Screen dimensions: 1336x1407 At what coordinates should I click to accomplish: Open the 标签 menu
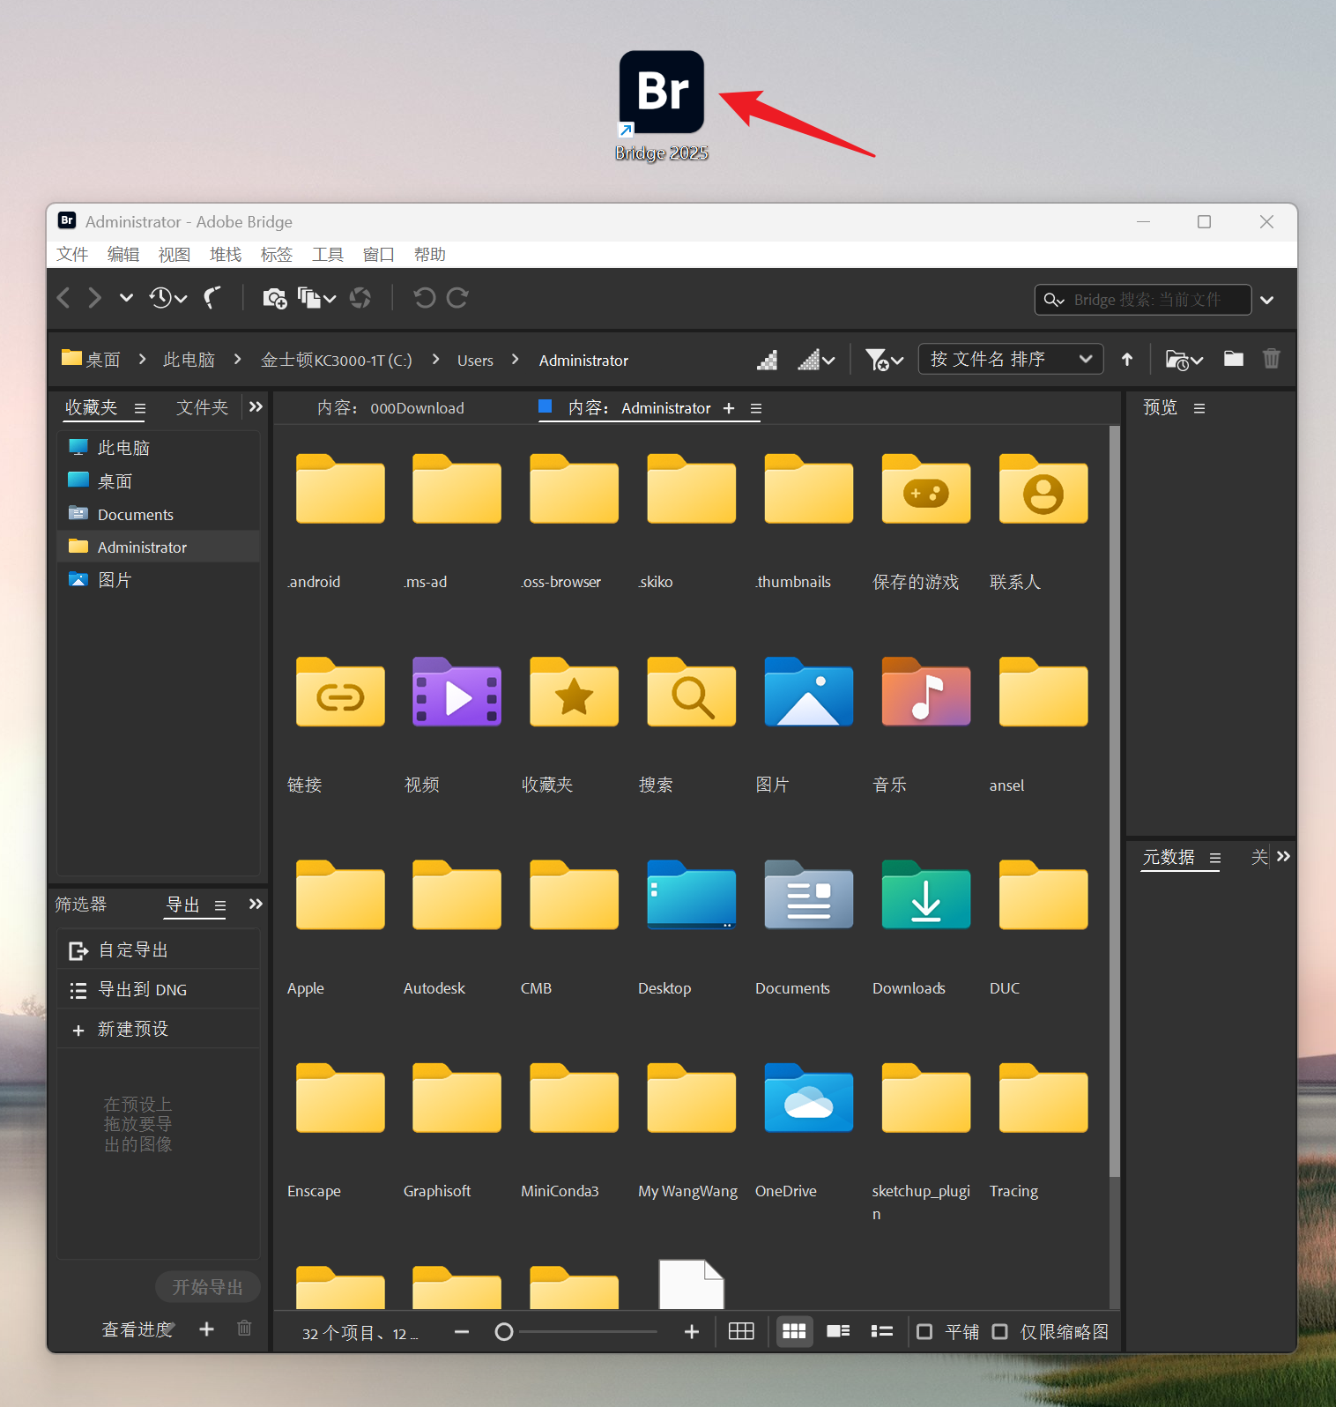point(277,255)
